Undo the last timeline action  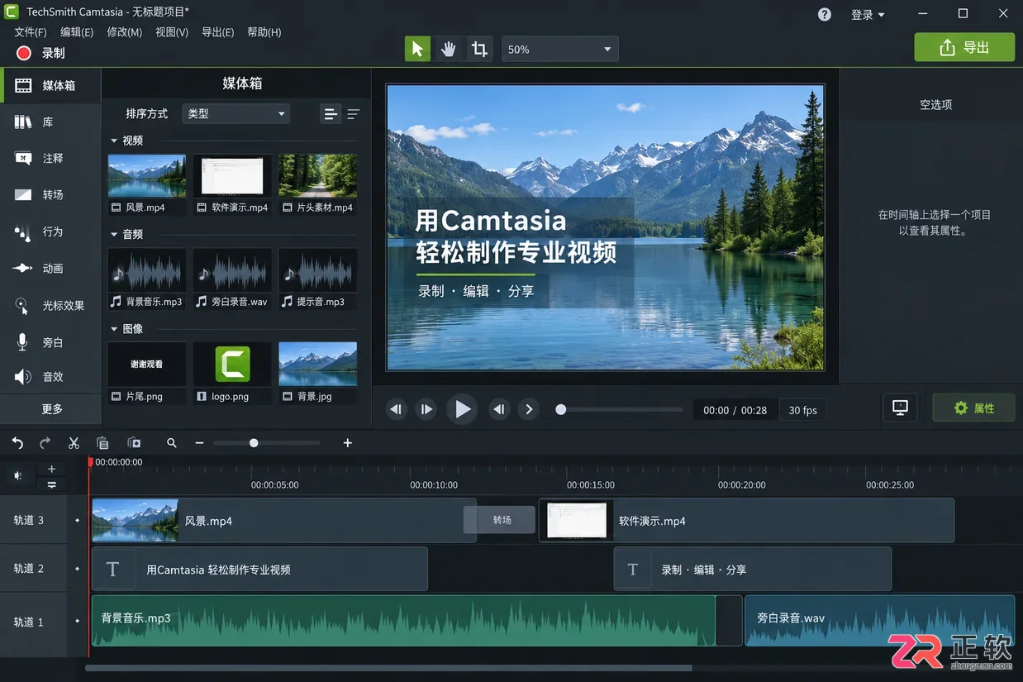[17, 443]
